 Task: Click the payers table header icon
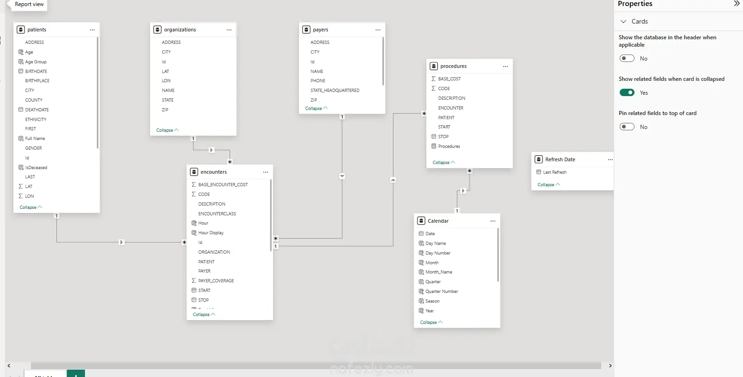click(306, 30)
